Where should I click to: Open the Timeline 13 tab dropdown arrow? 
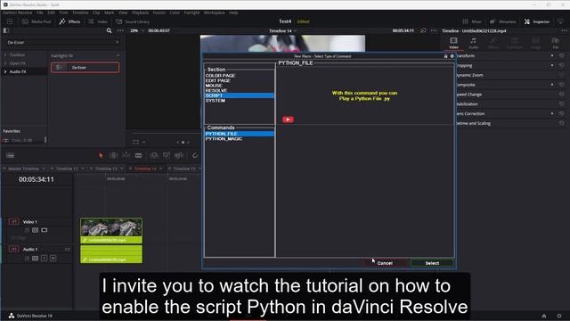point(122,169)
